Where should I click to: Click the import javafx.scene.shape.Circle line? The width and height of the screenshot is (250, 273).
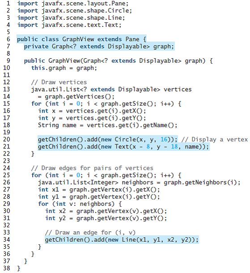(x=75, y=11)
